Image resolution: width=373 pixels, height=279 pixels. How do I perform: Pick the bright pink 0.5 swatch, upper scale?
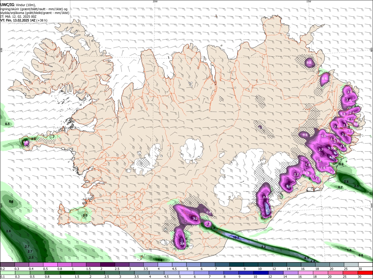(50, 265)
